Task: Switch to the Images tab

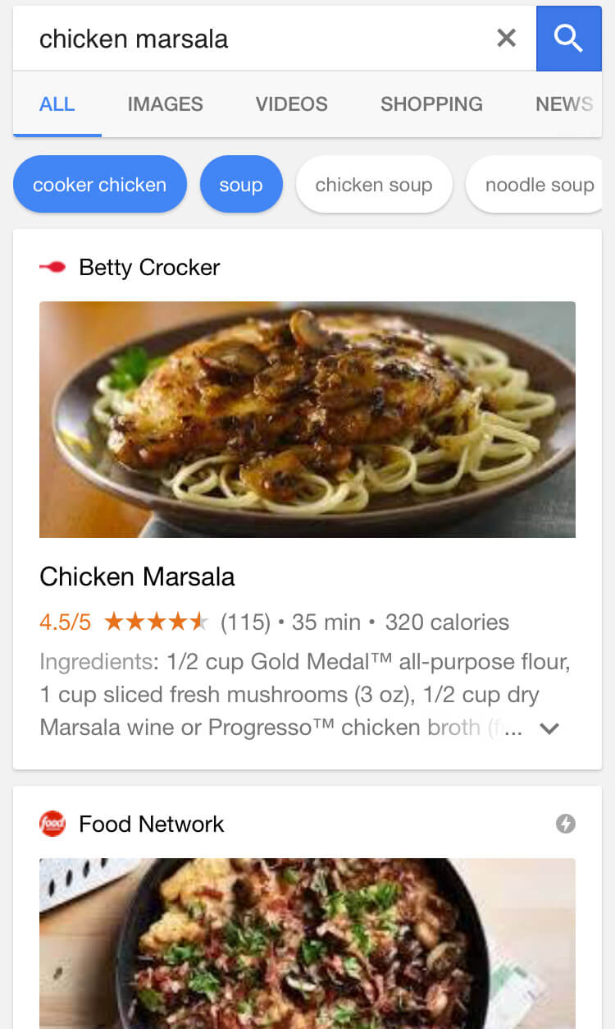Action: [165, 104]
